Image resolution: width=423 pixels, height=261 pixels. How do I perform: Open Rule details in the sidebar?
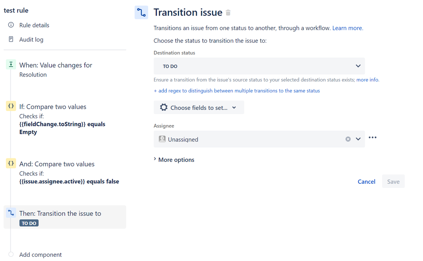pos(34,25)
